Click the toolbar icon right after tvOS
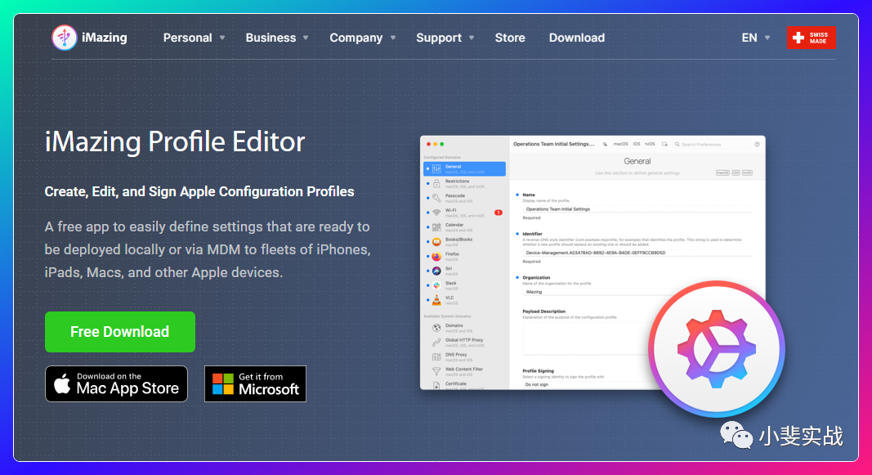Image resolution: width=872 pixels, height=475 pixels. pos(664,144)
